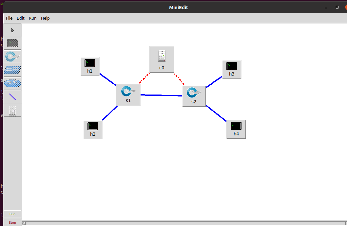This screenshot has height=226, width=347.
Task: Open the File menu
Action: [x=9, y=18]
